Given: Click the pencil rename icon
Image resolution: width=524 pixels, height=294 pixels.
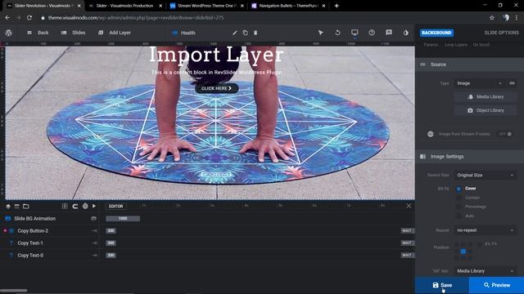Looking at the screenshot, I should 235,33.
